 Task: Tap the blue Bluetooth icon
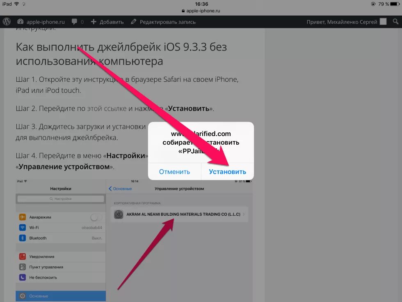click(22, 238)
